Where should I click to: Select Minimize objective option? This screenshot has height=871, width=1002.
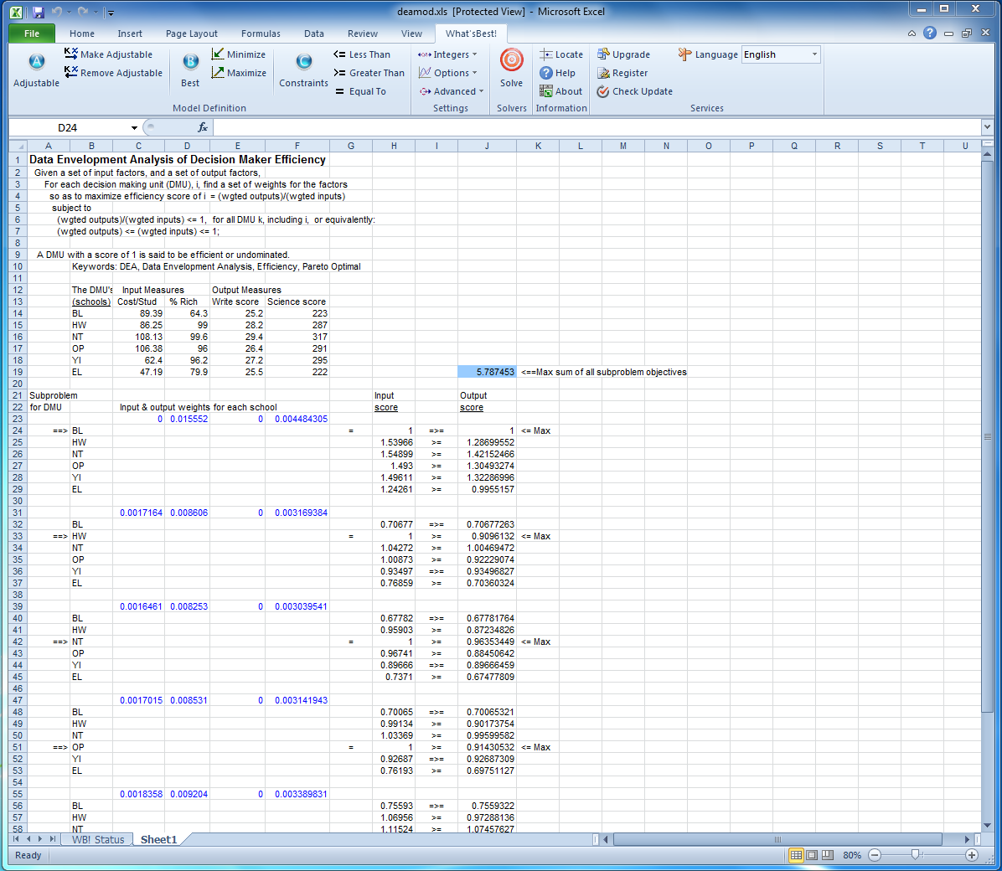coord(239,54)
